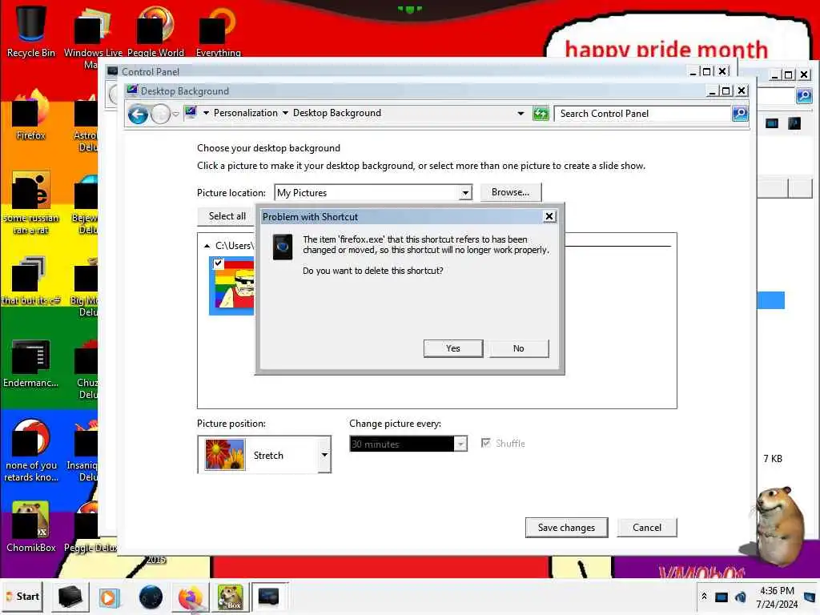The image size is (820, 615).
Task: Click No in Problem with Shortcut dialog
Action: coord(518,348)
